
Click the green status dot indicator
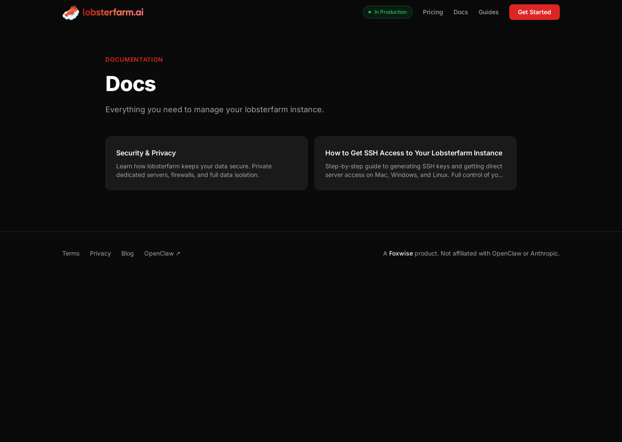click(370, 12)
